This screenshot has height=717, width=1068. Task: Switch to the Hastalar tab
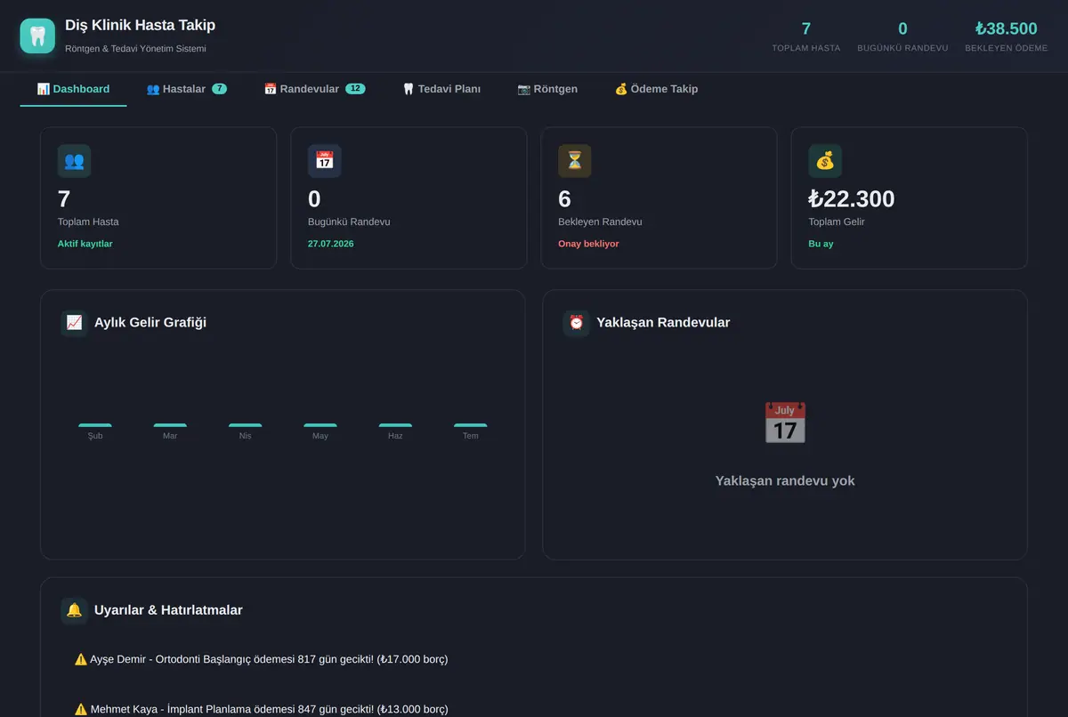(187, 89)
